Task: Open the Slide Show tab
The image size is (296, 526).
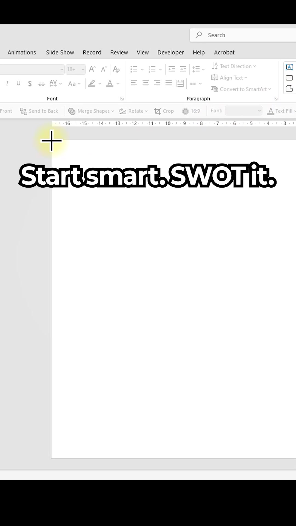Action: (60, 52)
